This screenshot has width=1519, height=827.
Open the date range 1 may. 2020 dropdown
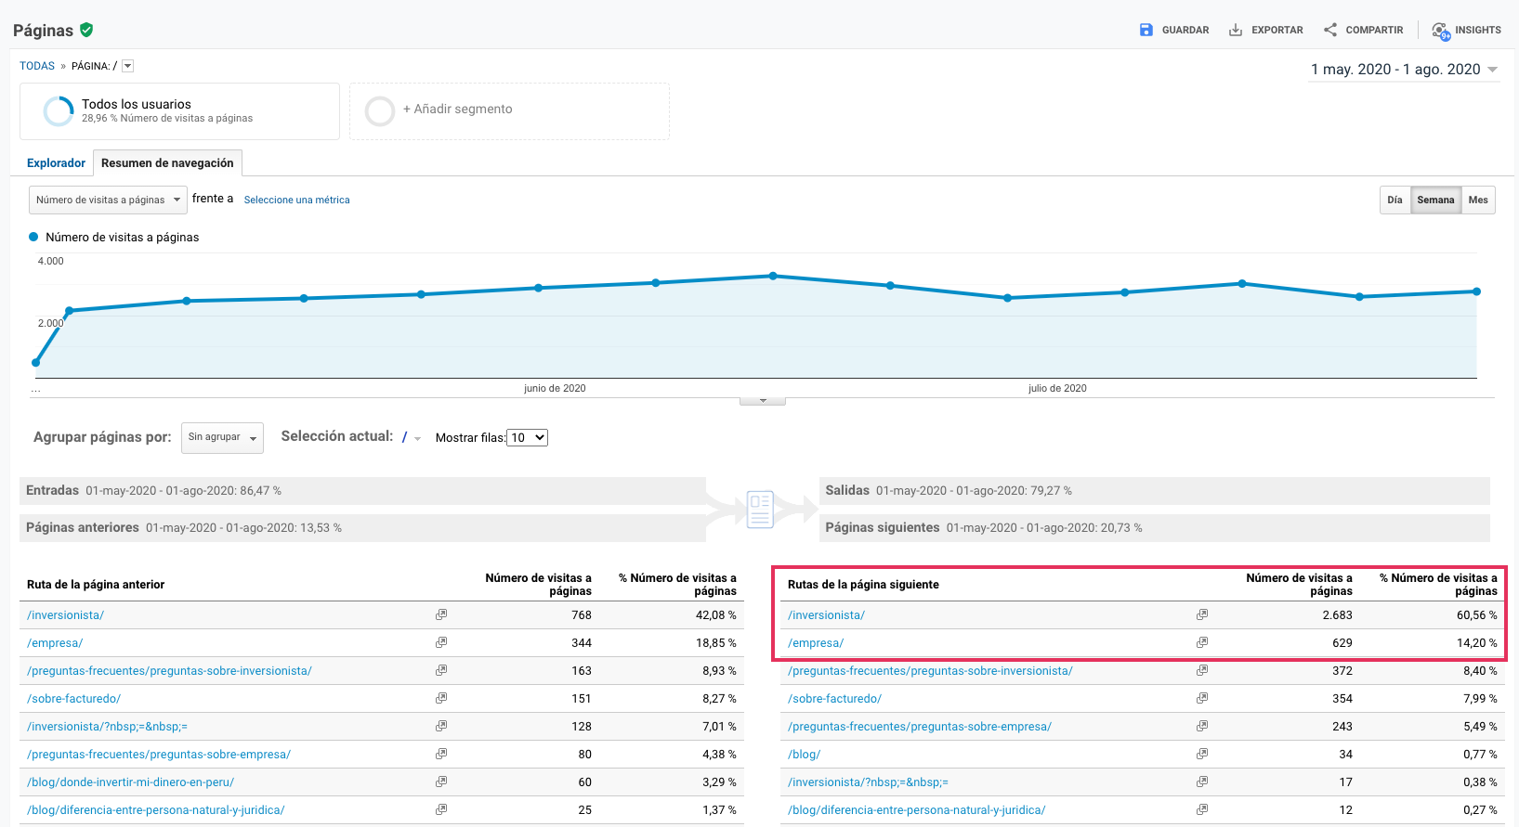coord(1404,70)
